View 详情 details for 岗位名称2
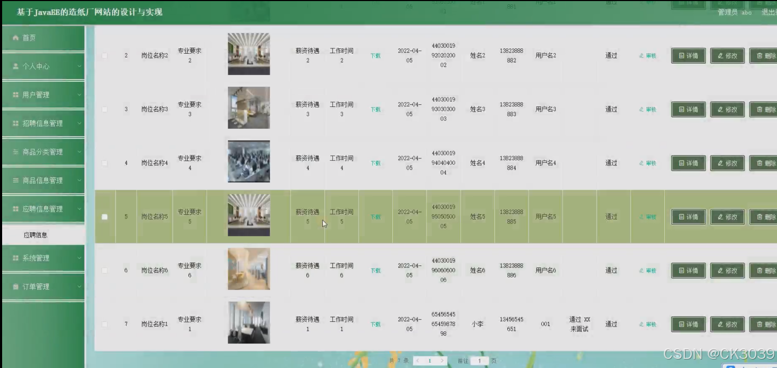This screenshot has width=777, height=368. [x=688, y=56]
